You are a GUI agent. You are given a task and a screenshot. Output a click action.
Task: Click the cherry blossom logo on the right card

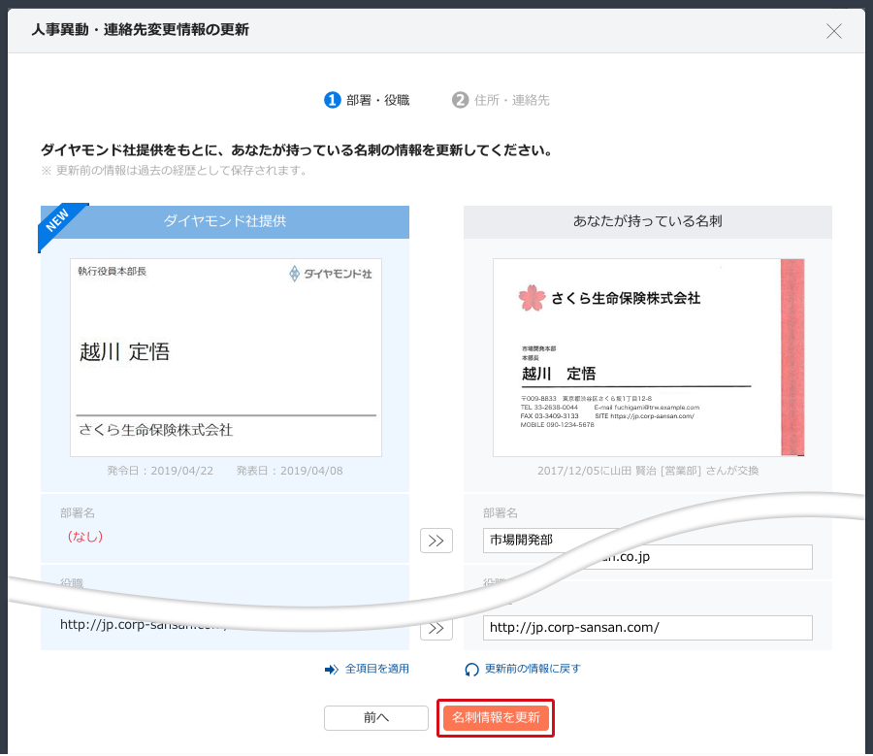[533, 298]
